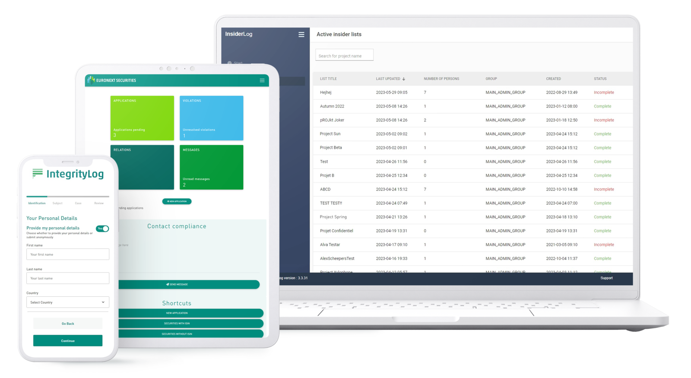Viewport: 691px width, 378px height.
Task: Click the Search for project name field
Action: pos(345,55)
